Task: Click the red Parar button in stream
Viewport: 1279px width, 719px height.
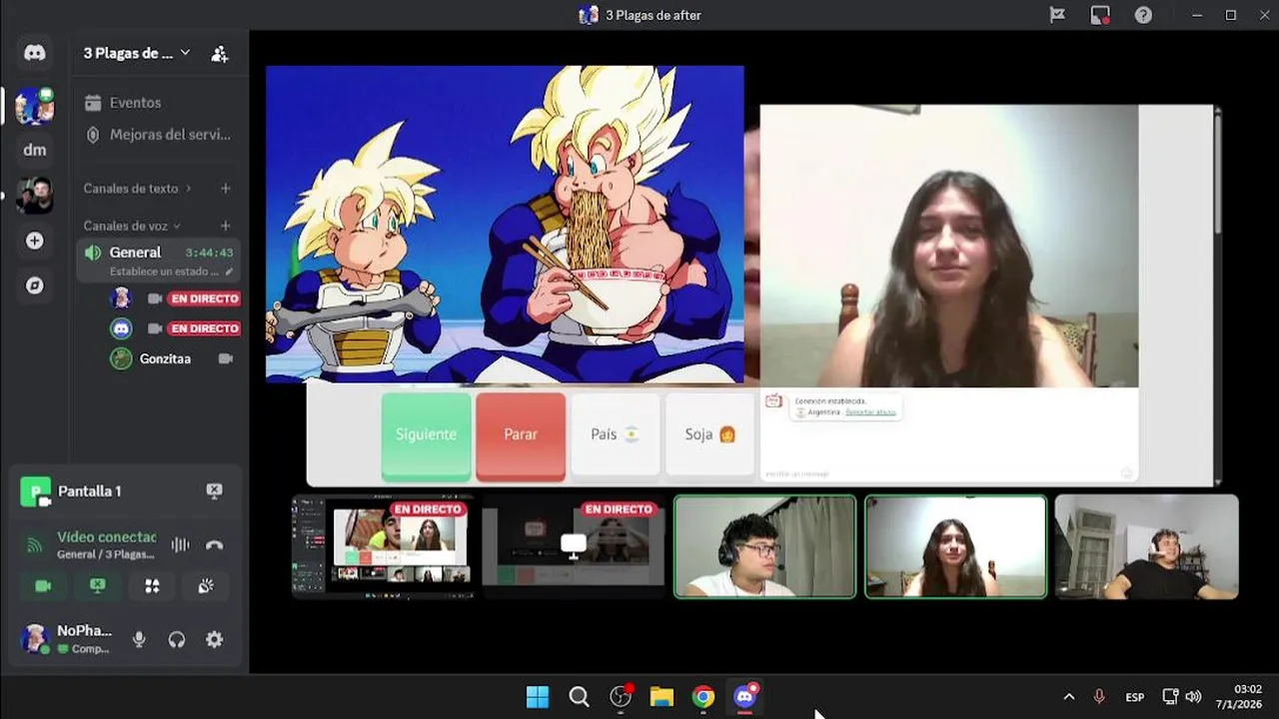Action: pyautogui.click(x=521, y=435)
